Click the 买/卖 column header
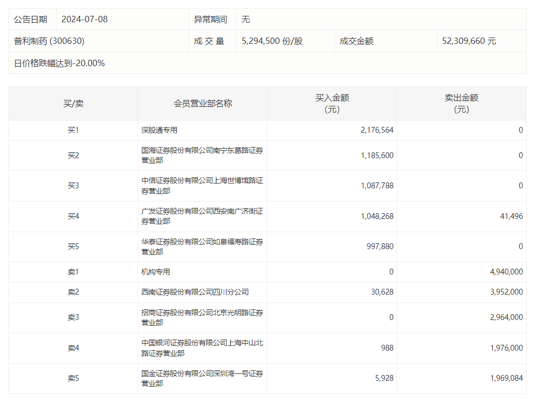 73,104
